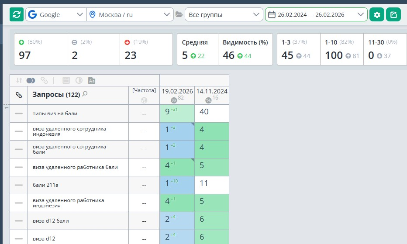Select query row типы виз на бали
Viewport: 407px width, 244px height.
(55, 113)
